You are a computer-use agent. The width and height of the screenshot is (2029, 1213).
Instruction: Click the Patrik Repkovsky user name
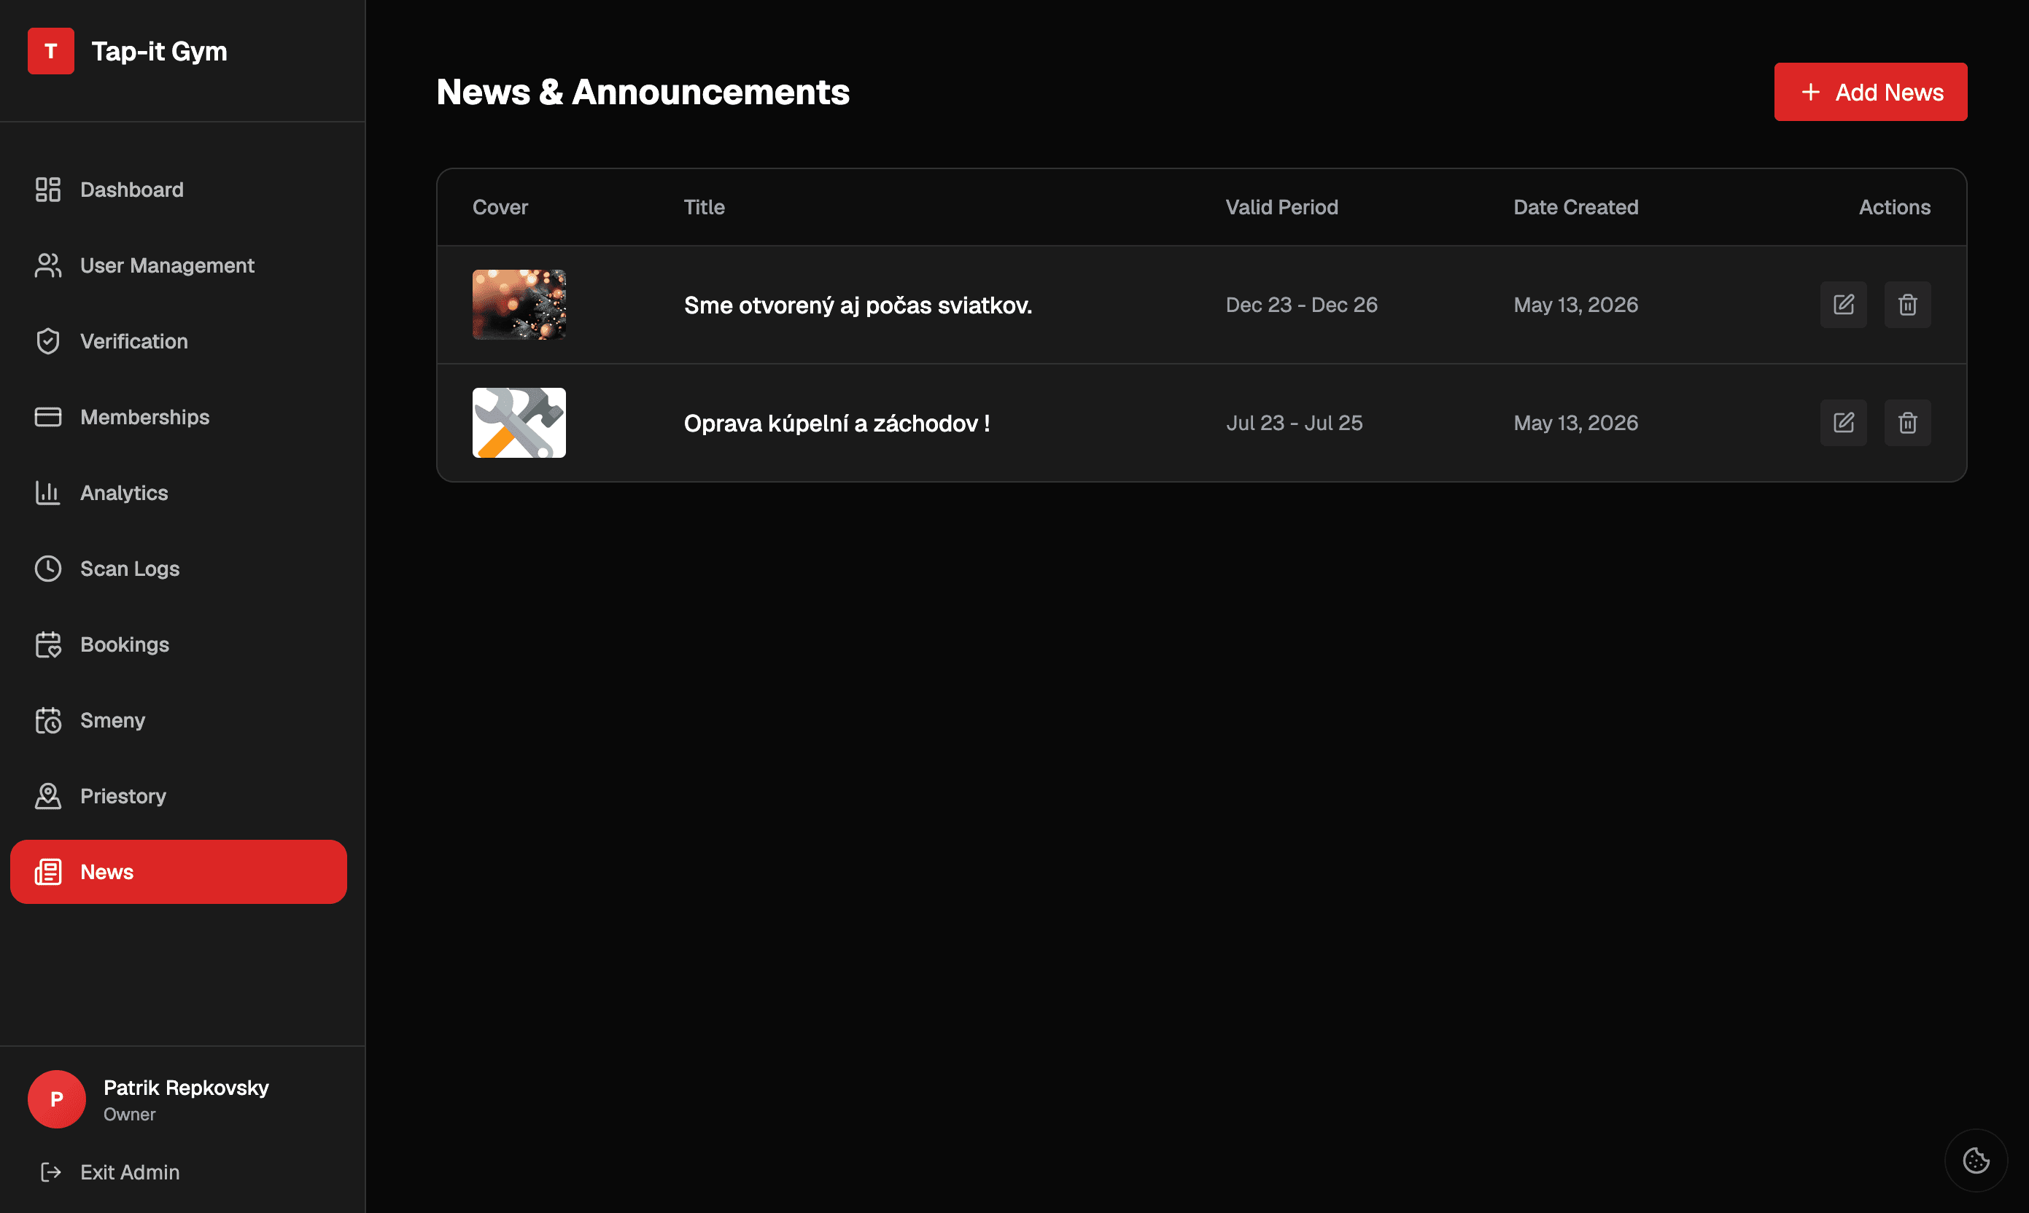pos(186,1087)
